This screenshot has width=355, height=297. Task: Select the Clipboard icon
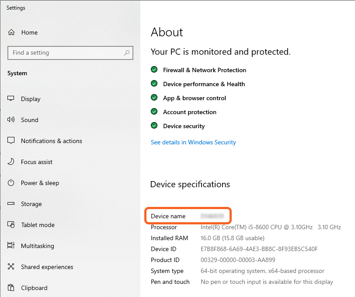click(11, 288)
